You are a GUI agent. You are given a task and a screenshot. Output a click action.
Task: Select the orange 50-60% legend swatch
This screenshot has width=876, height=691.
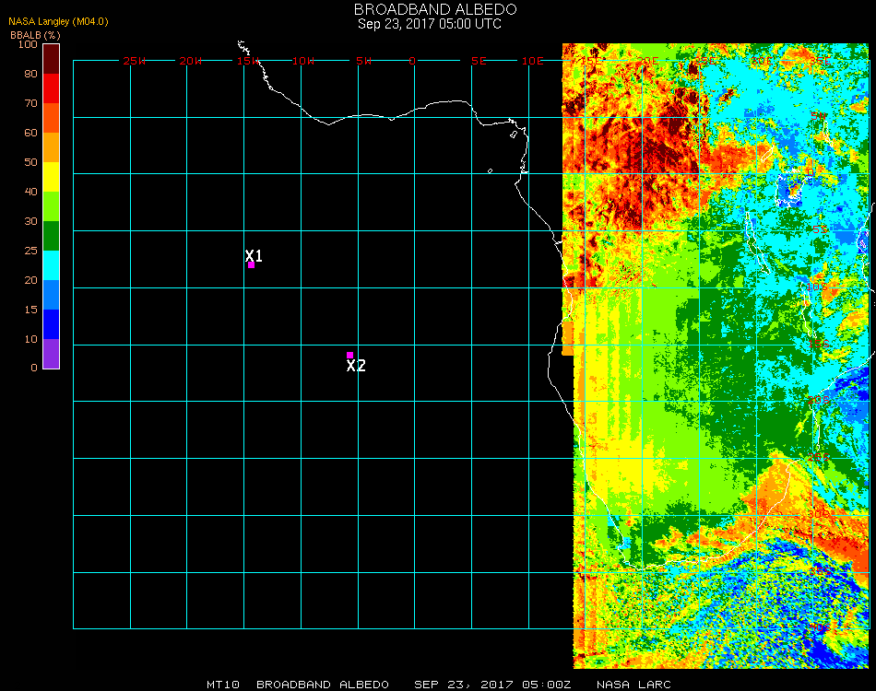click(x=52, y=146)
